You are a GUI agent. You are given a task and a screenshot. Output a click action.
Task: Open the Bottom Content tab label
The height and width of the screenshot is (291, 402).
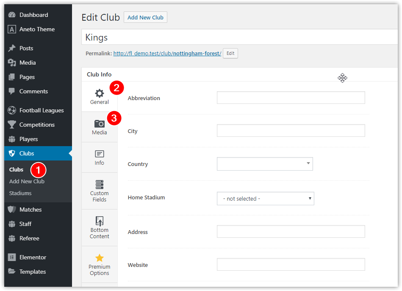point(100,233)
